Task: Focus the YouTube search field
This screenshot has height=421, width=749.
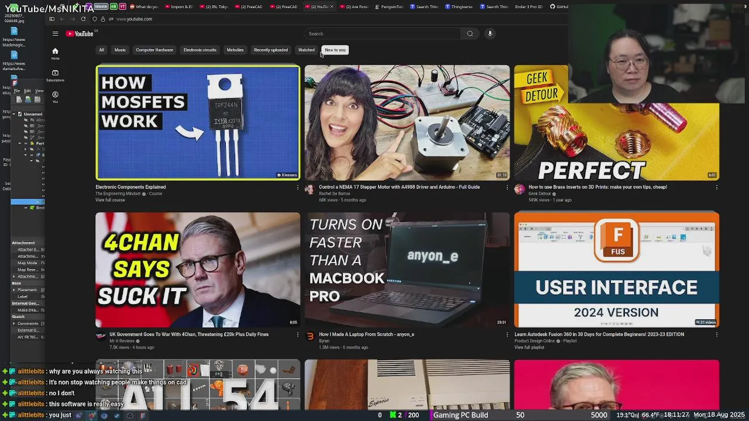Action: pyautogui.click(x=383, y=34)
